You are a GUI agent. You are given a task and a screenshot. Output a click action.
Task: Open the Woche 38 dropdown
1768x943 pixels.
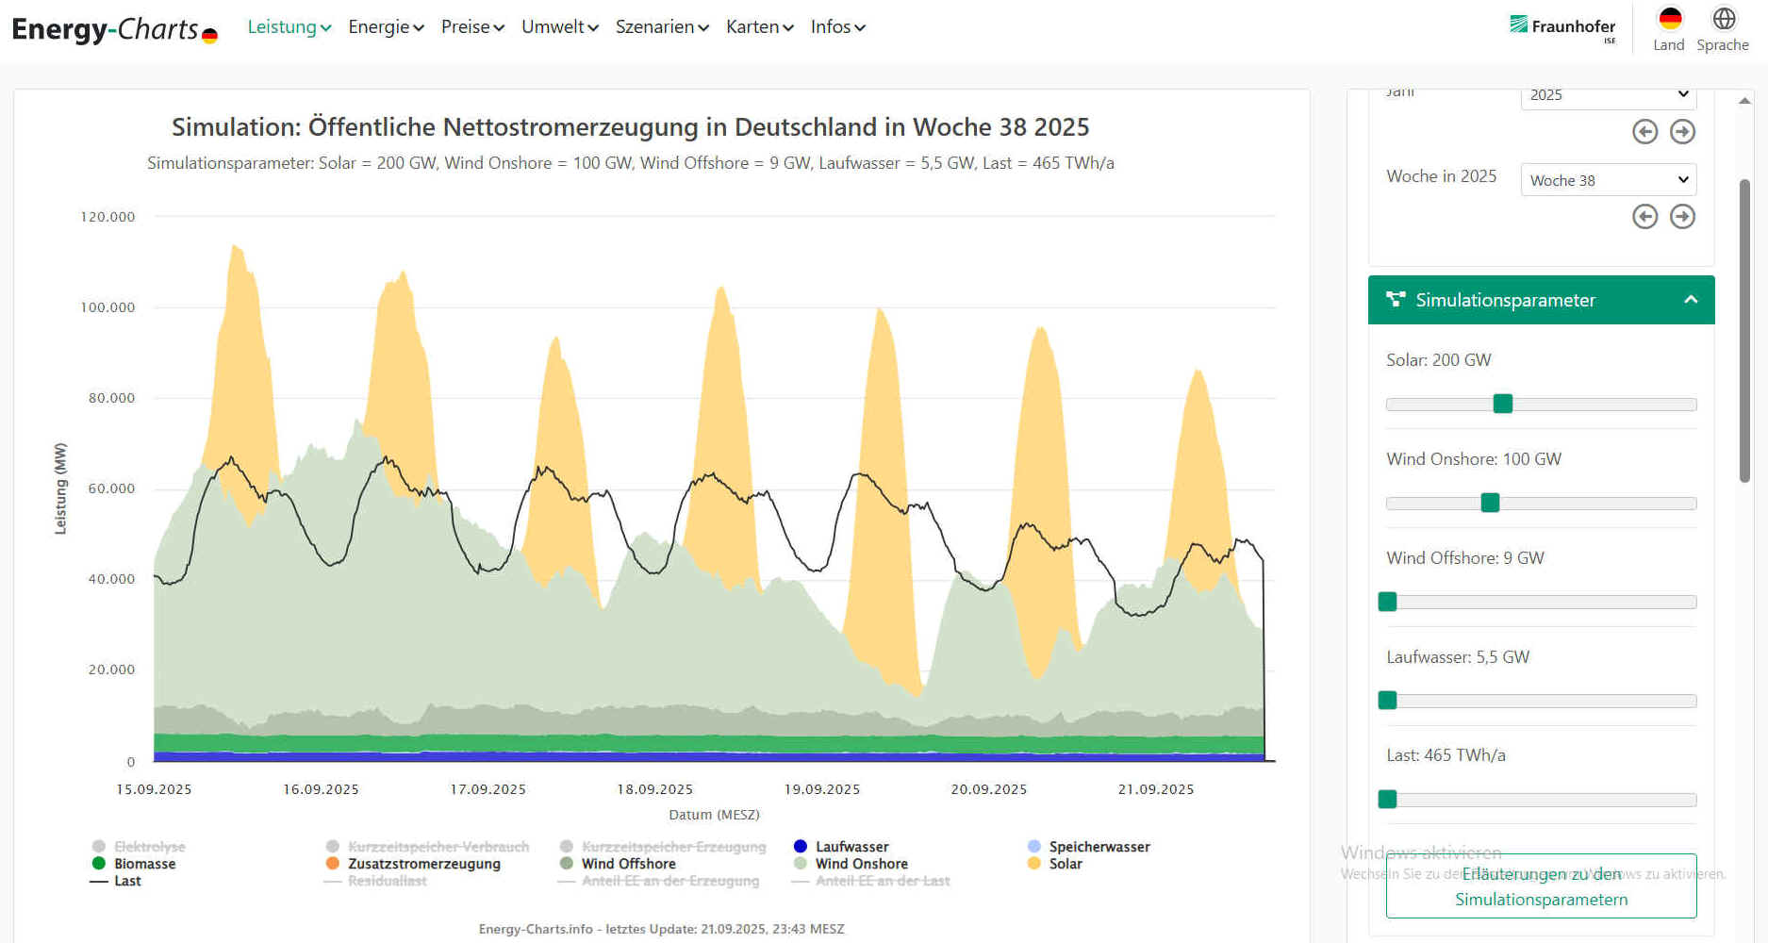click(x=1608, y=180)
